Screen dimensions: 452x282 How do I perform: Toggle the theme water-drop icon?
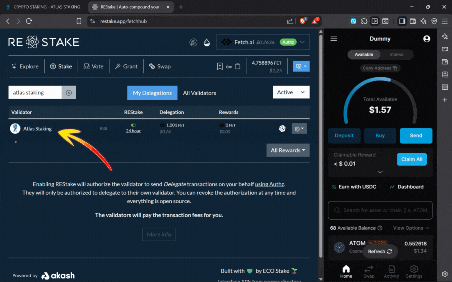point(207,42)
